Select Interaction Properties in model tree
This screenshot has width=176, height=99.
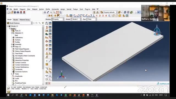[22, 60]
